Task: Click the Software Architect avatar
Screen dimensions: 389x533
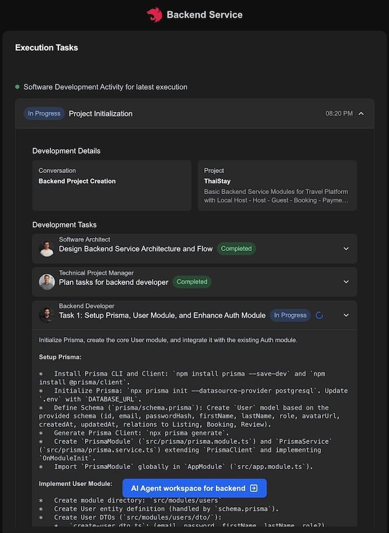Action: [47, 249]
